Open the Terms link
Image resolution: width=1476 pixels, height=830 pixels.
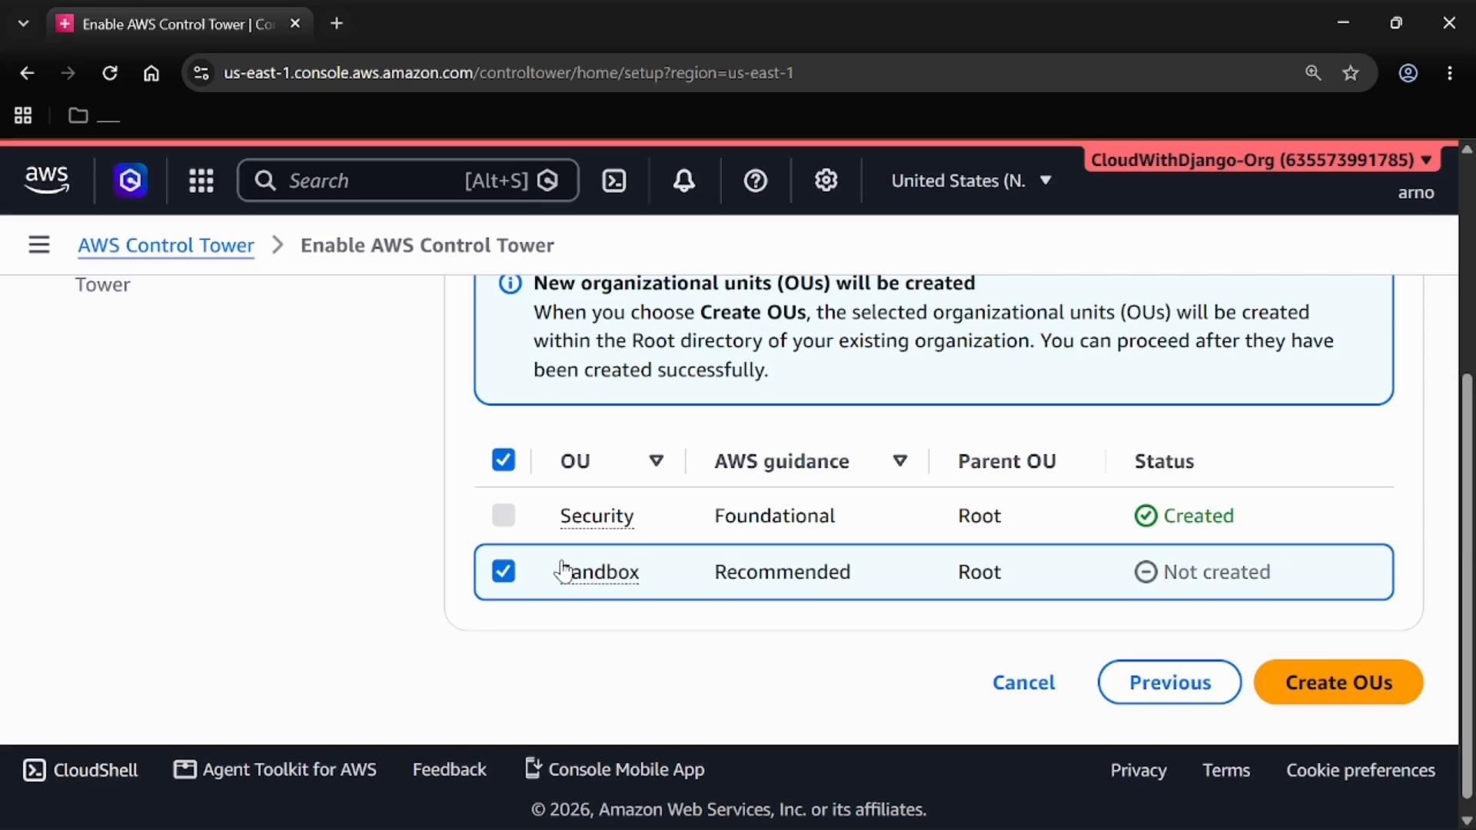pos(1227,770)
